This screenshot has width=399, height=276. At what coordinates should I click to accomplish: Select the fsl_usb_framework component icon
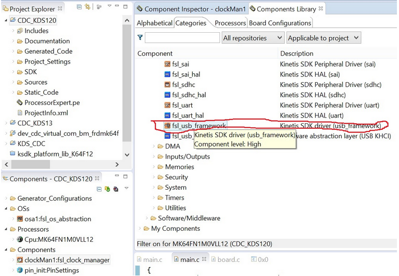click(x=167, y=125)
